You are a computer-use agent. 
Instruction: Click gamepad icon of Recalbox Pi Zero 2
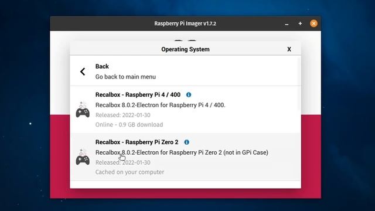click(x=83, y=157)
